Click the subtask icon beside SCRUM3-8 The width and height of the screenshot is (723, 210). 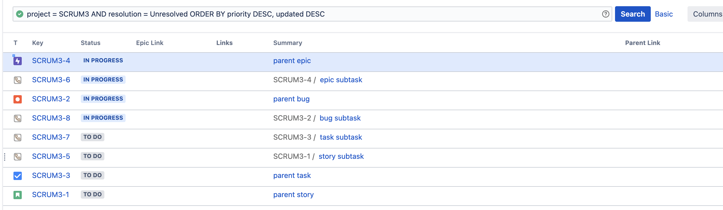(x=17, y=118)
